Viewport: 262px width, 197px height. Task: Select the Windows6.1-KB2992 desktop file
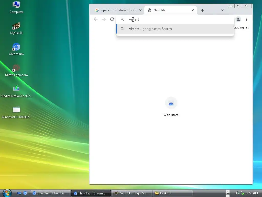tap(16, 112)
